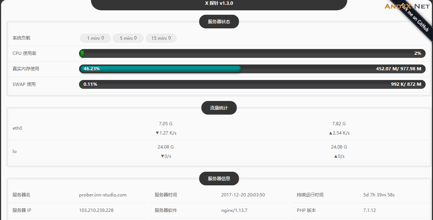Select the 流量统计 section header

(x=219, y=108)
